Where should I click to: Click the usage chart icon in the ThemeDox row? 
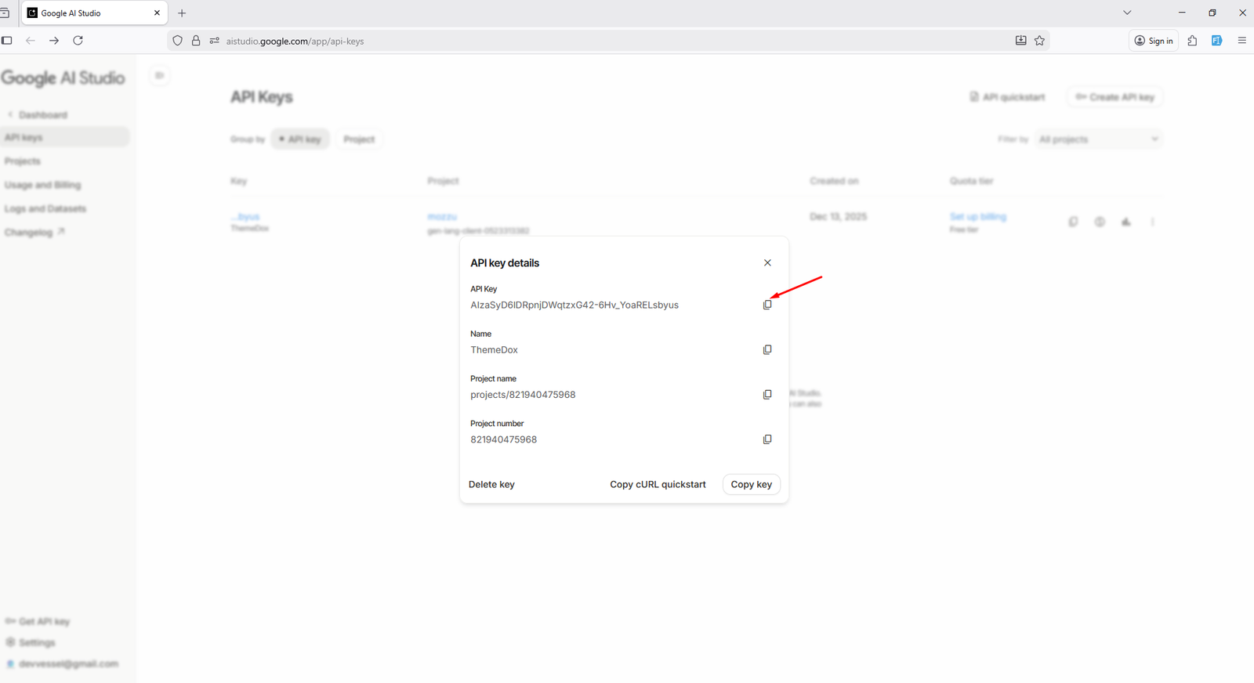coord(1126,222)
